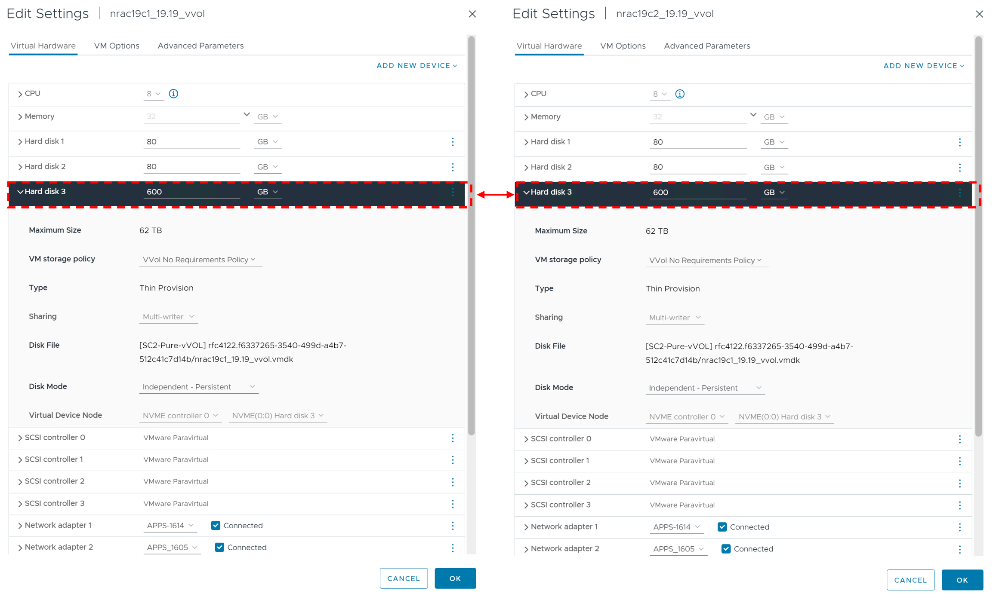
Task: Open SCSI controller 3 options, right dialog
Action: coord(960,505)
